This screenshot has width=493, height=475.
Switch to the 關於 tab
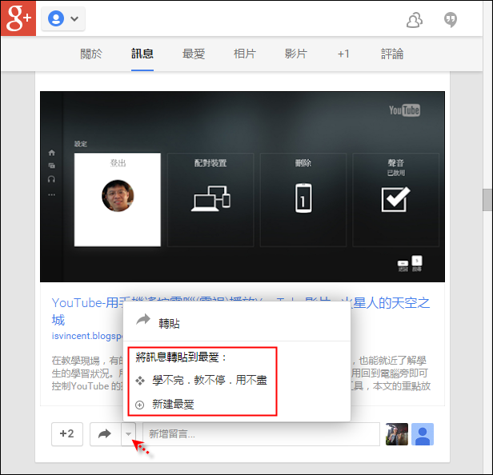pyautogui.click(x=91, y=54)
